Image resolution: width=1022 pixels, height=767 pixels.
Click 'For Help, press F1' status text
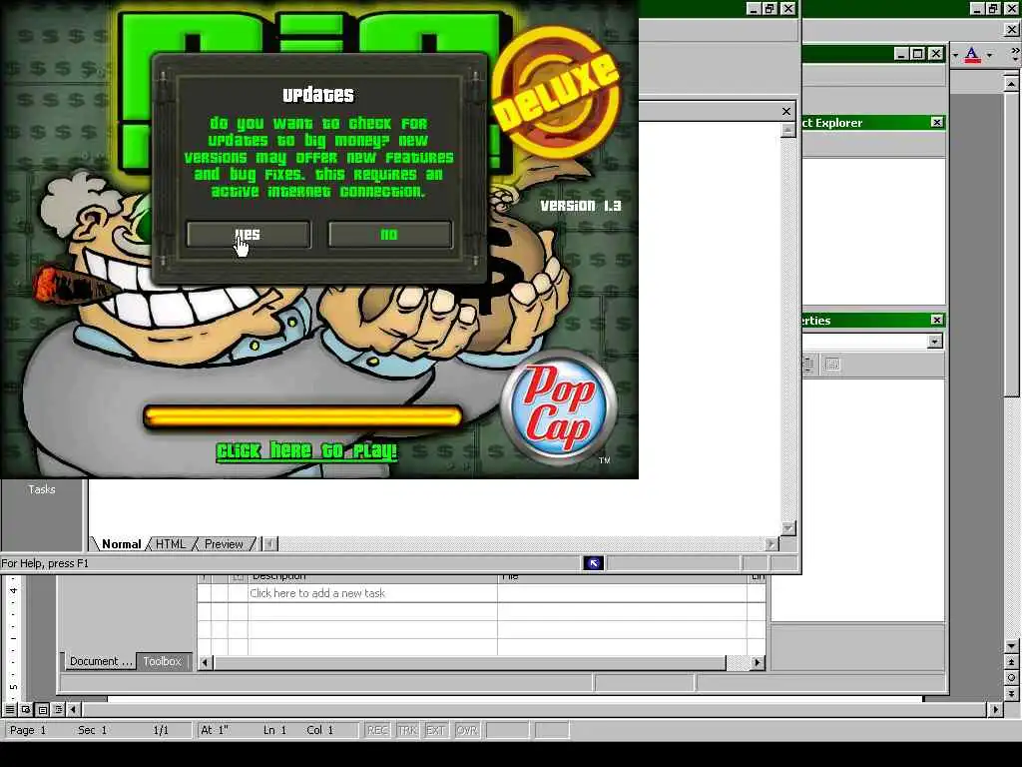point(44,563)
